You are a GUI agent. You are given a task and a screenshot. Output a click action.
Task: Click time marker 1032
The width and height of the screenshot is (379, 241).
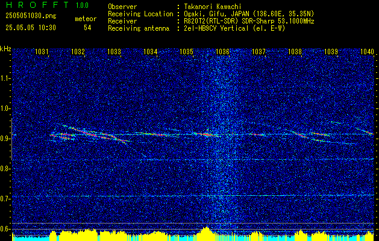coord(78,51)
